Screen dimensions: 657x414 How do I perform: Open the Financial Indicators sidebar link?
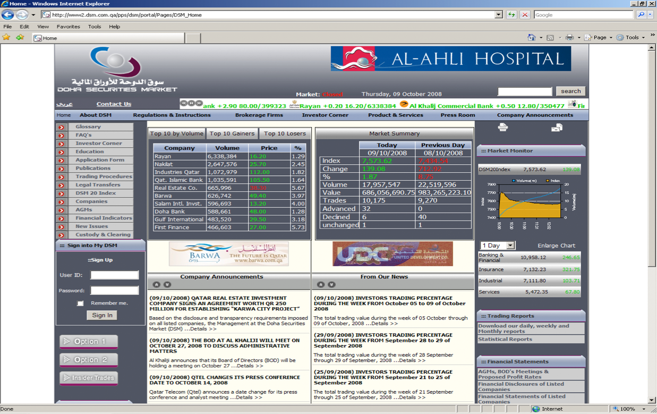click(x=104, y=218)
